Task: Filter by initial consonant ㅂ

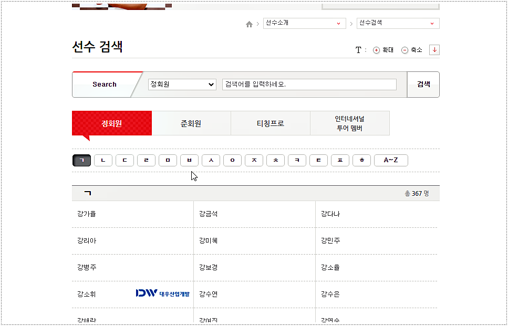Action: pyautogui.click(x=189, y=160)
